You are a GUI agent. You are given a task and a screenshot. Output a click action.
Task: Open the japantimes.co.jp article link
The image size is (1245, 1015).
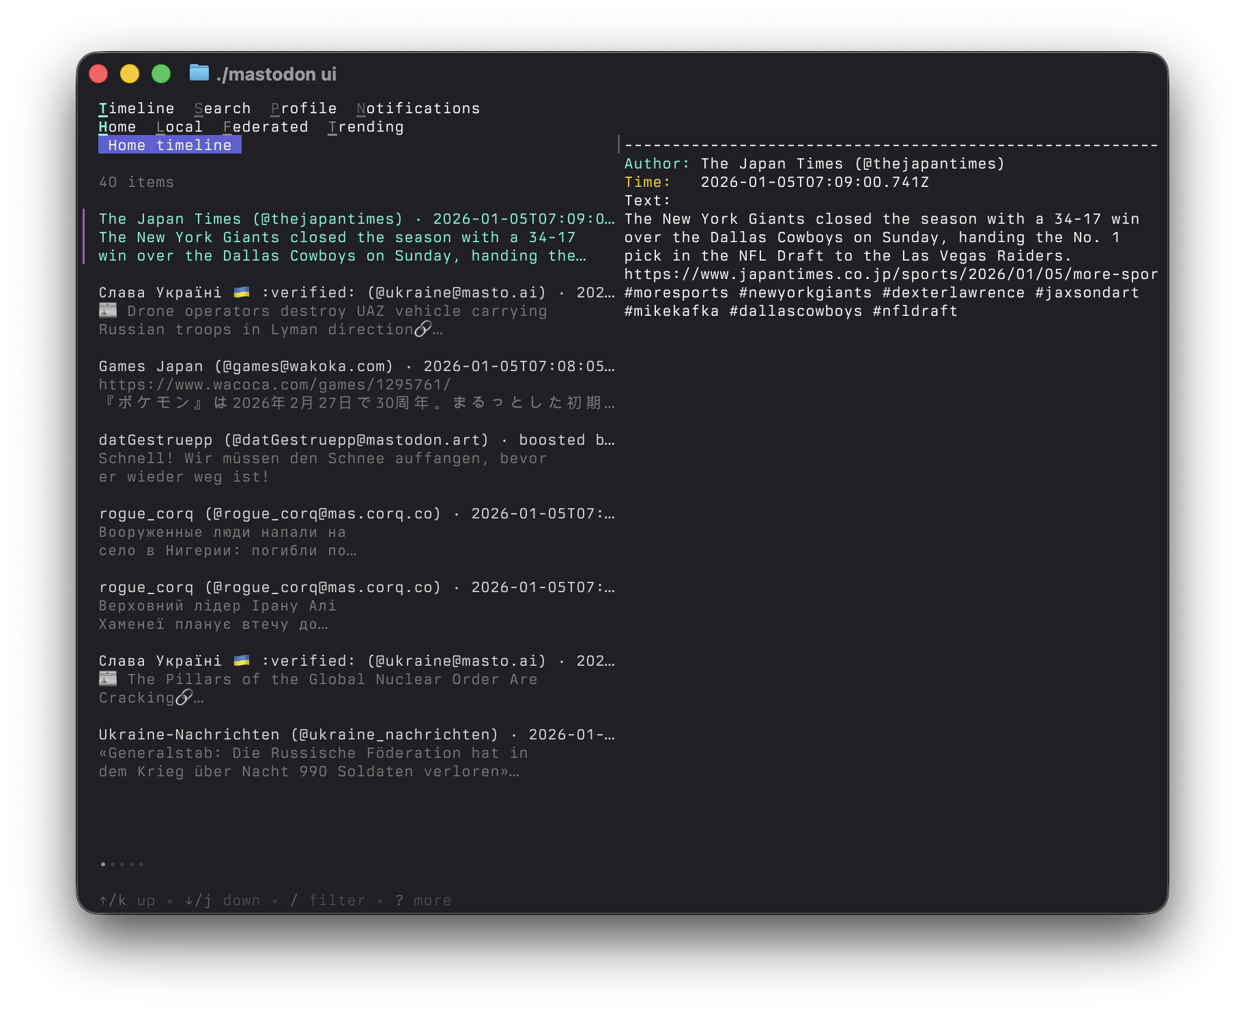891,274
